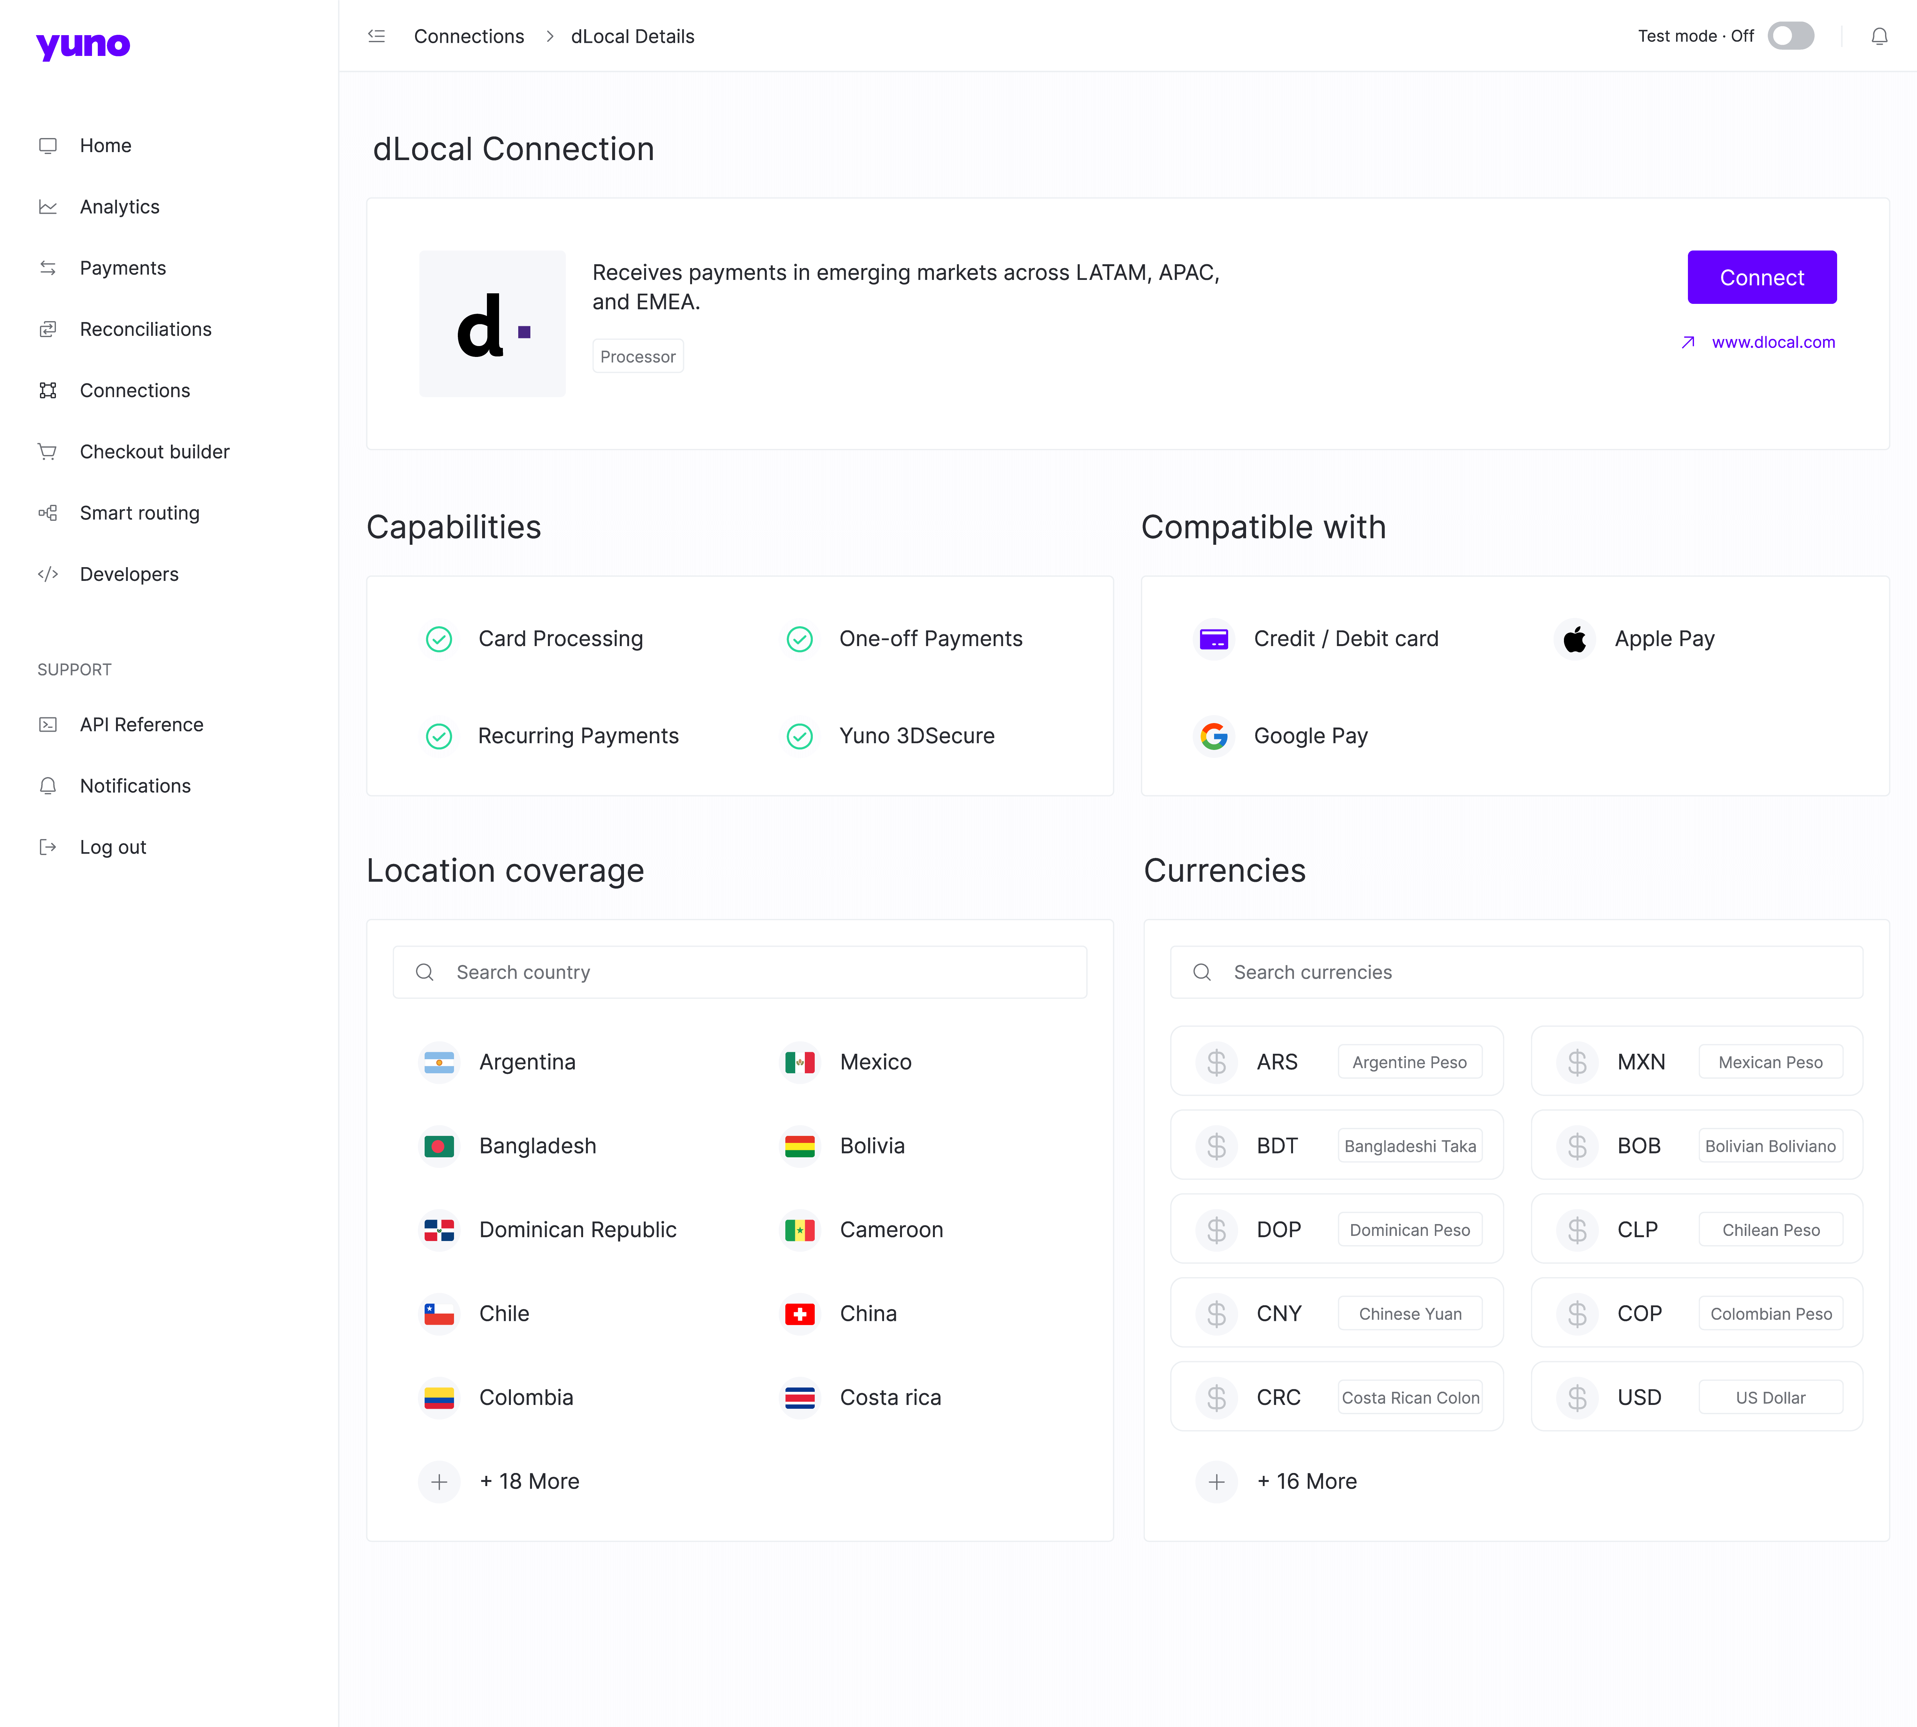Image resolution: width=1917 pixels, height=1727 pixels.
Task: Click the Connections breadcrumb link
Action: pos(469,36)
